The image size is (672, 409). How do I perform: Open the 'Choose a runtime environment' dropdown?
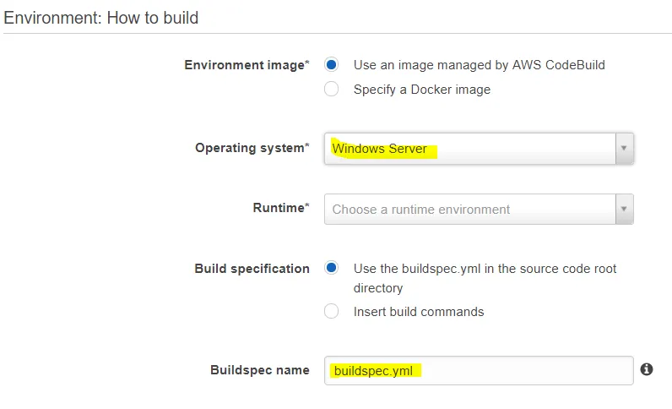coord(469,209)
